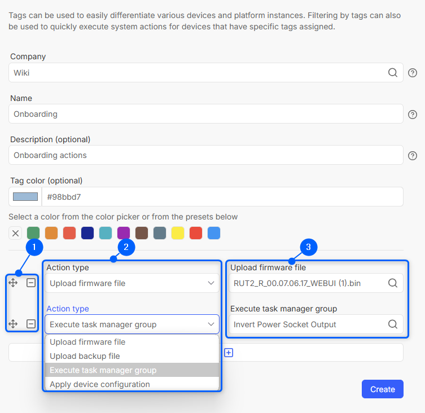Remove the second action row with minus icon
Viewport: 425px width, 413px height.
tap(31, 324)
